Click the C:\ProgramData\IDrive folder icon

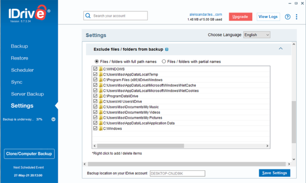101,96
